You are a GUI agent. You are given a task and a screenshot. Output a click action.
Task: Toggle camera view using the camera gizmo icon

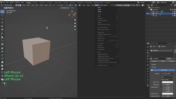(x=75, y=26)
